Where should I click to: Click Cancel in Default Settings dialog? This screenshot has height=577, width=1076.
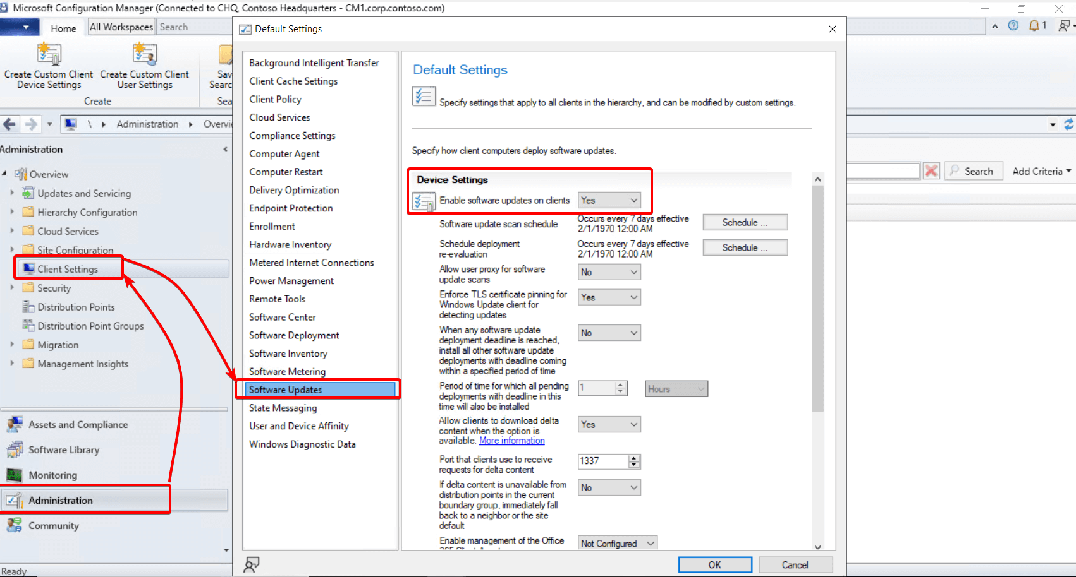tap(795, 564)
